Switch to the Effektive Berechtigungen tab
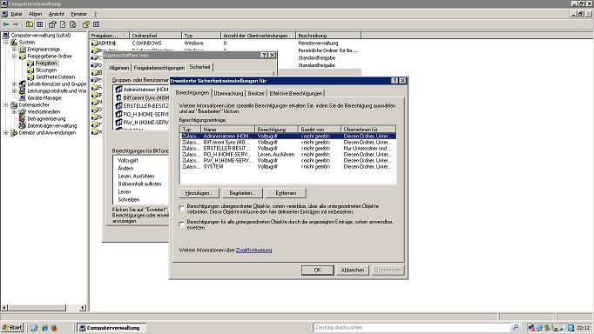 coord(296,93)
